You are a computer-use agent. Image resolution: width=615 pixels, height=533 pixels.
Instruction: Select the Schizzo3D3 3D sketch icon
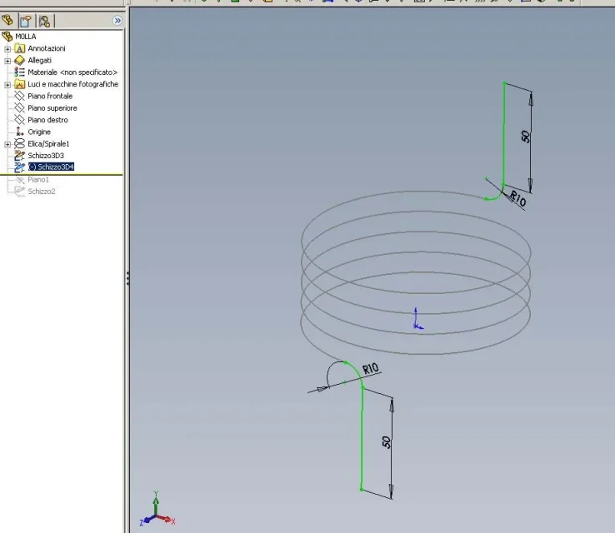(x=19, y=155)
